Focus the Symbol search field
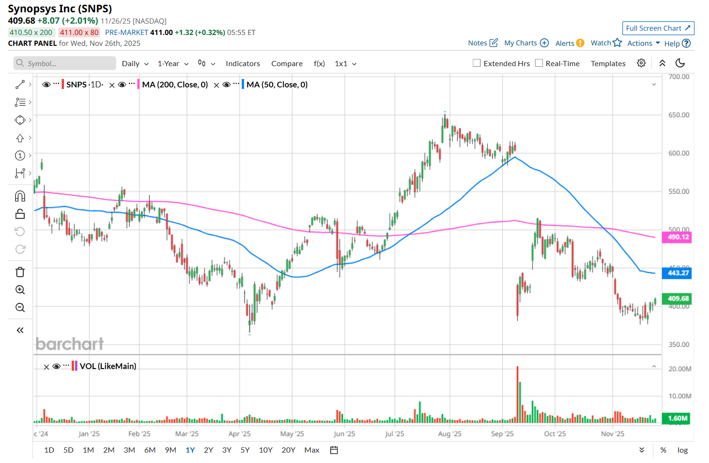 (65, 63)
